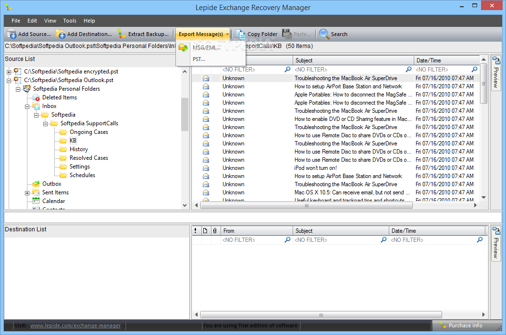
Task: Click the Purchase Info icon
Action: point(444,326)
